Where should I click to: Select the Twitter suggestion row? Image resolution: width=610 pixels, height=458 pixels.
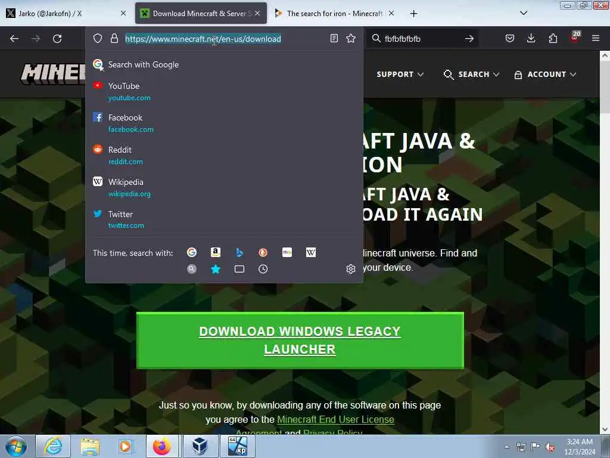click(224, 219)
